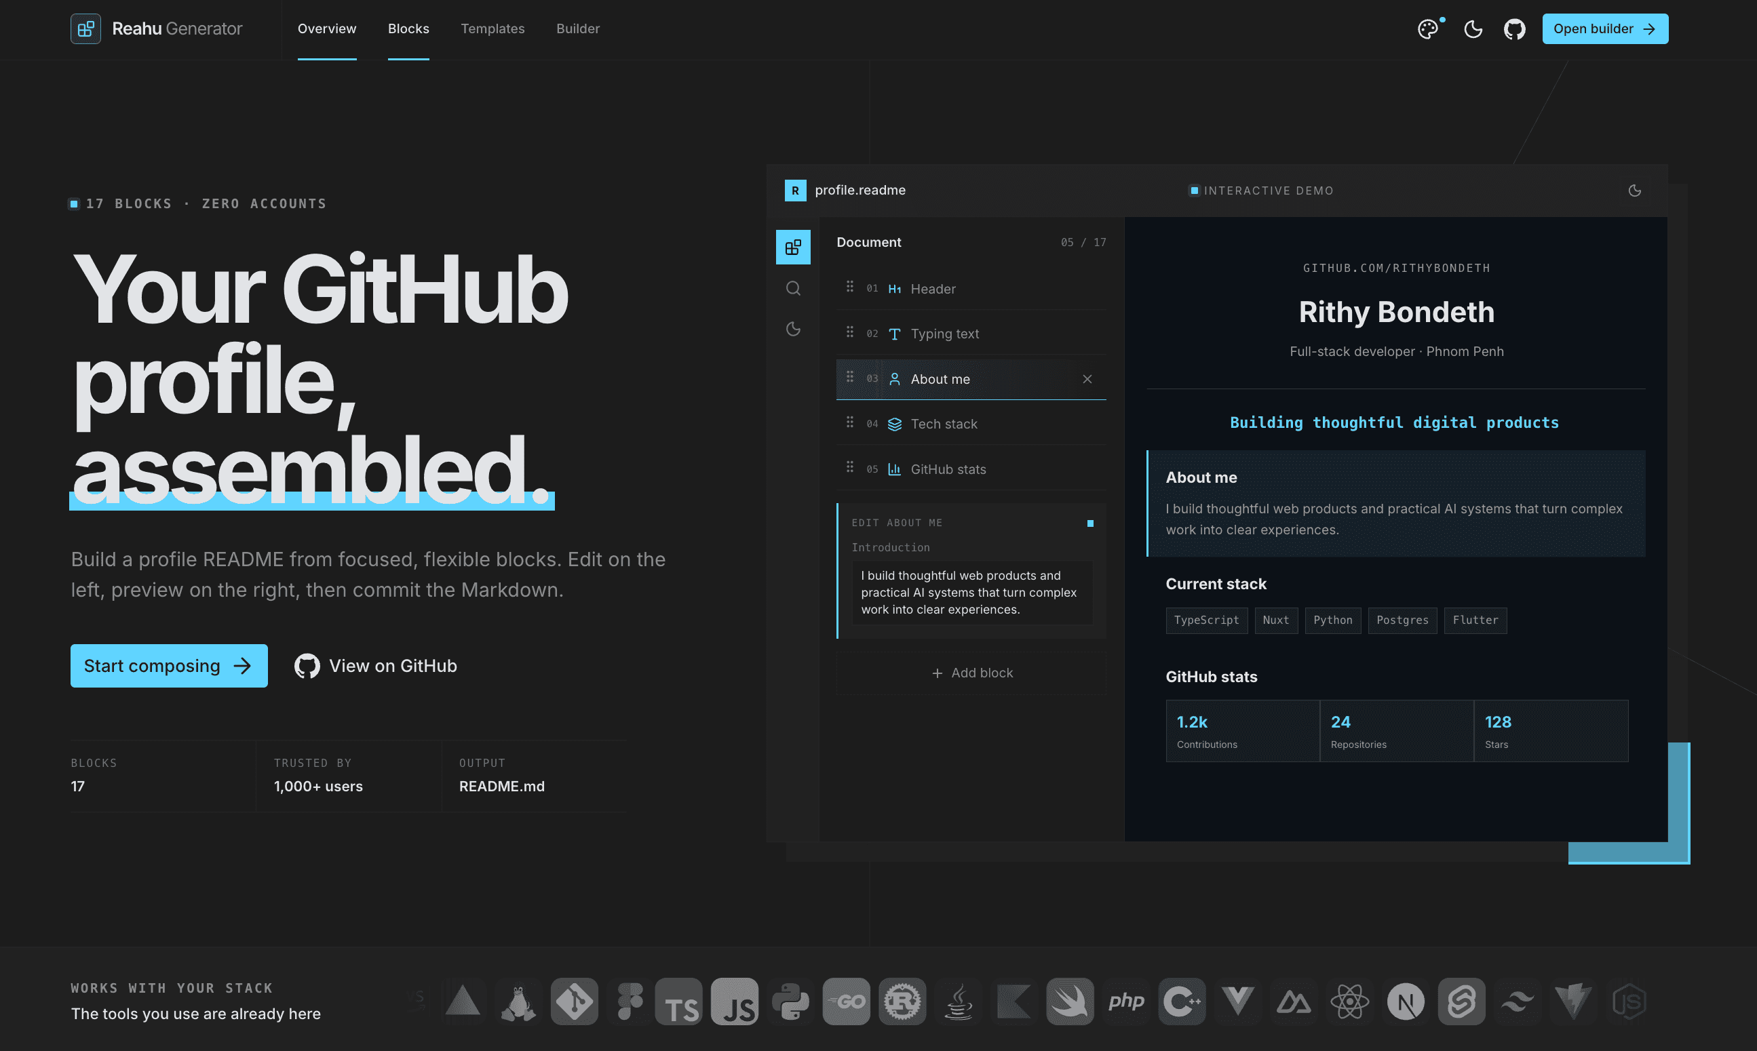
Task: Open the color palette theme picker
Action: click(1428, 29)
